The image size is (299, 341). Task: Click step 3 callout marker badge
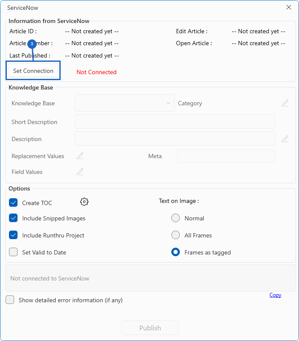coord(32,44)
